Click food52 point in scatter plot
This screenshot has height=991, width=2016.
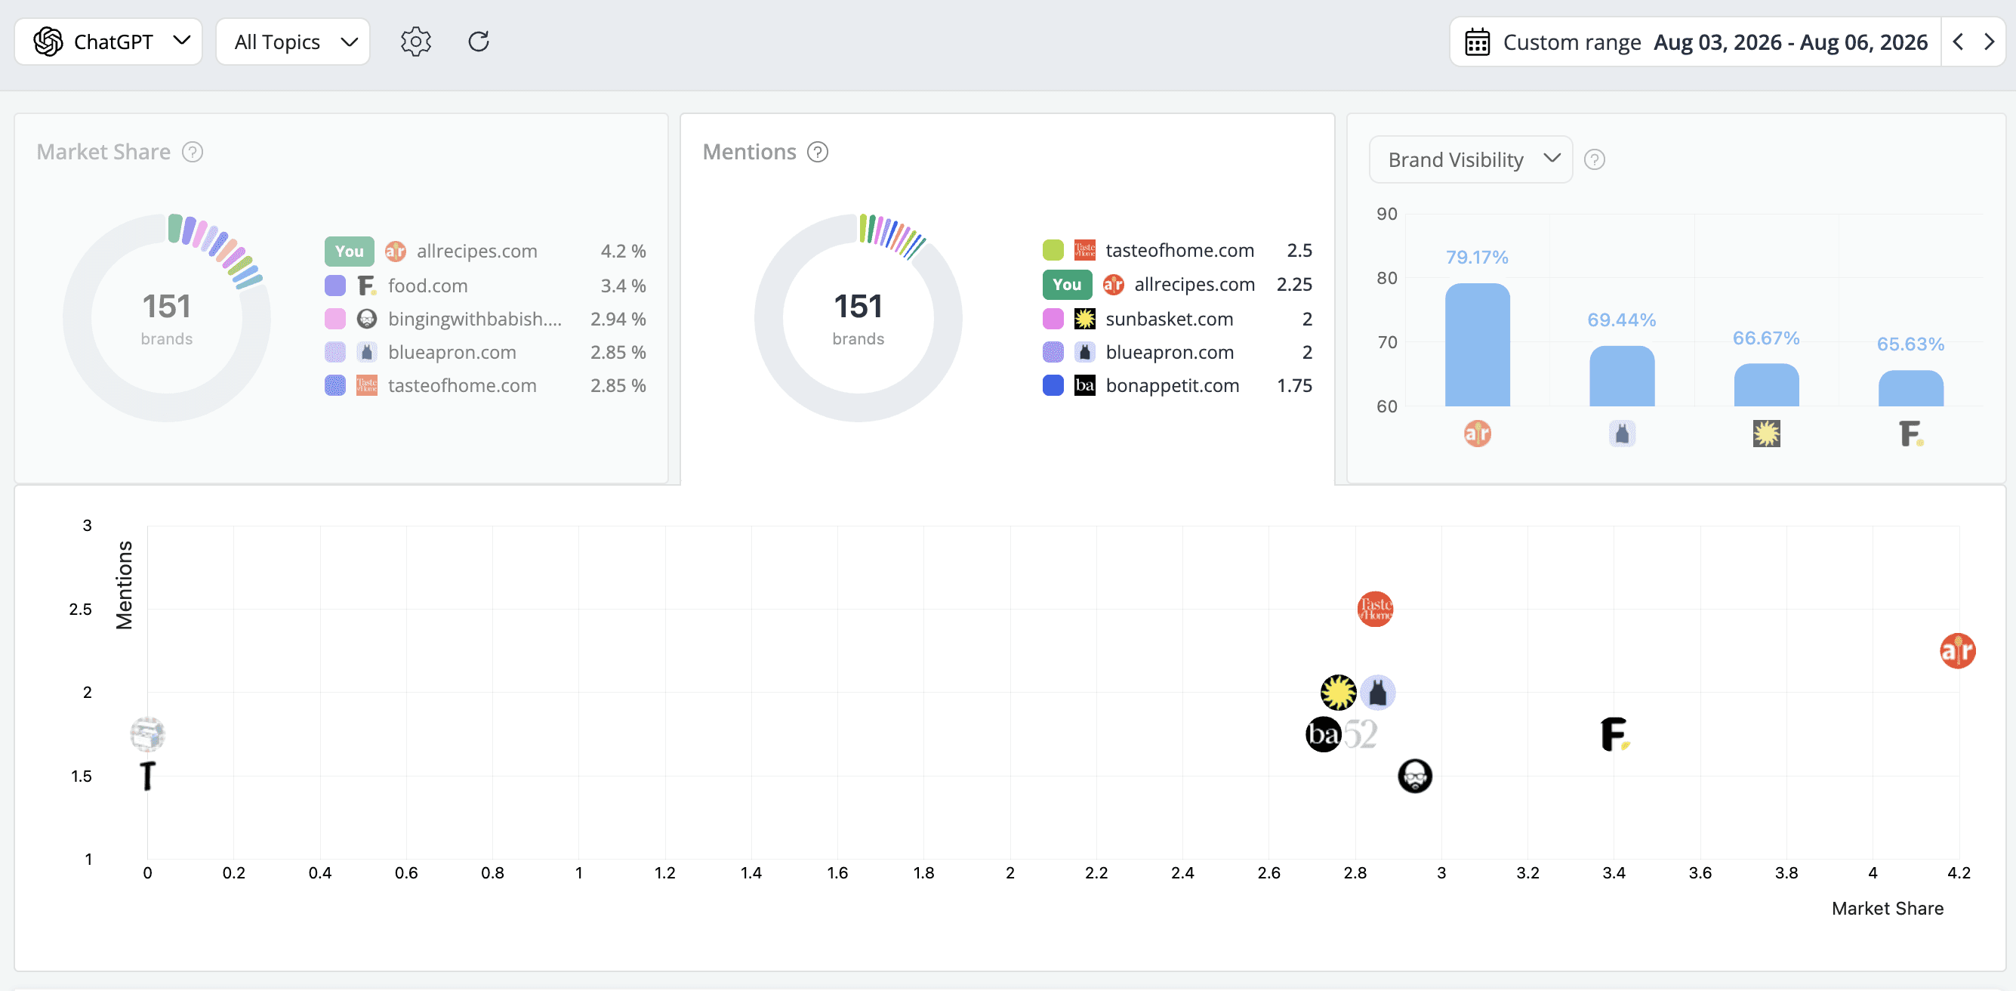coord(1361,734)
